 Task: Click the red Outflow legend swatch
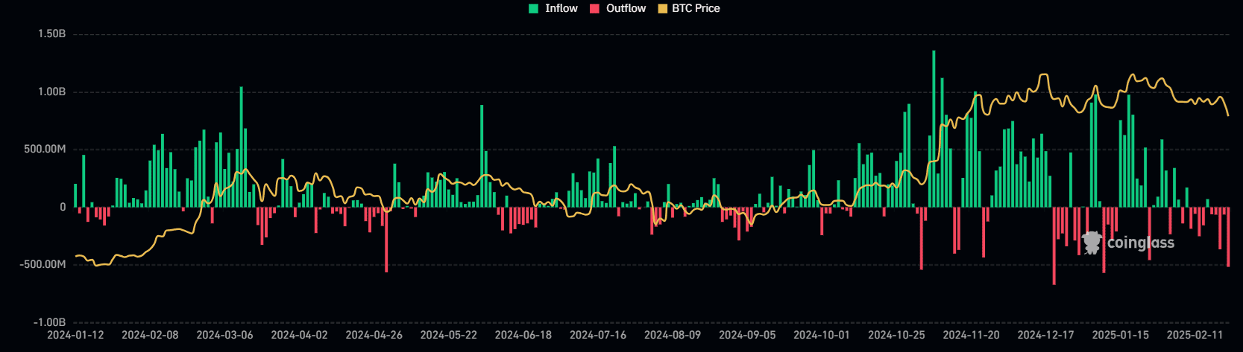tap(595, 8)
